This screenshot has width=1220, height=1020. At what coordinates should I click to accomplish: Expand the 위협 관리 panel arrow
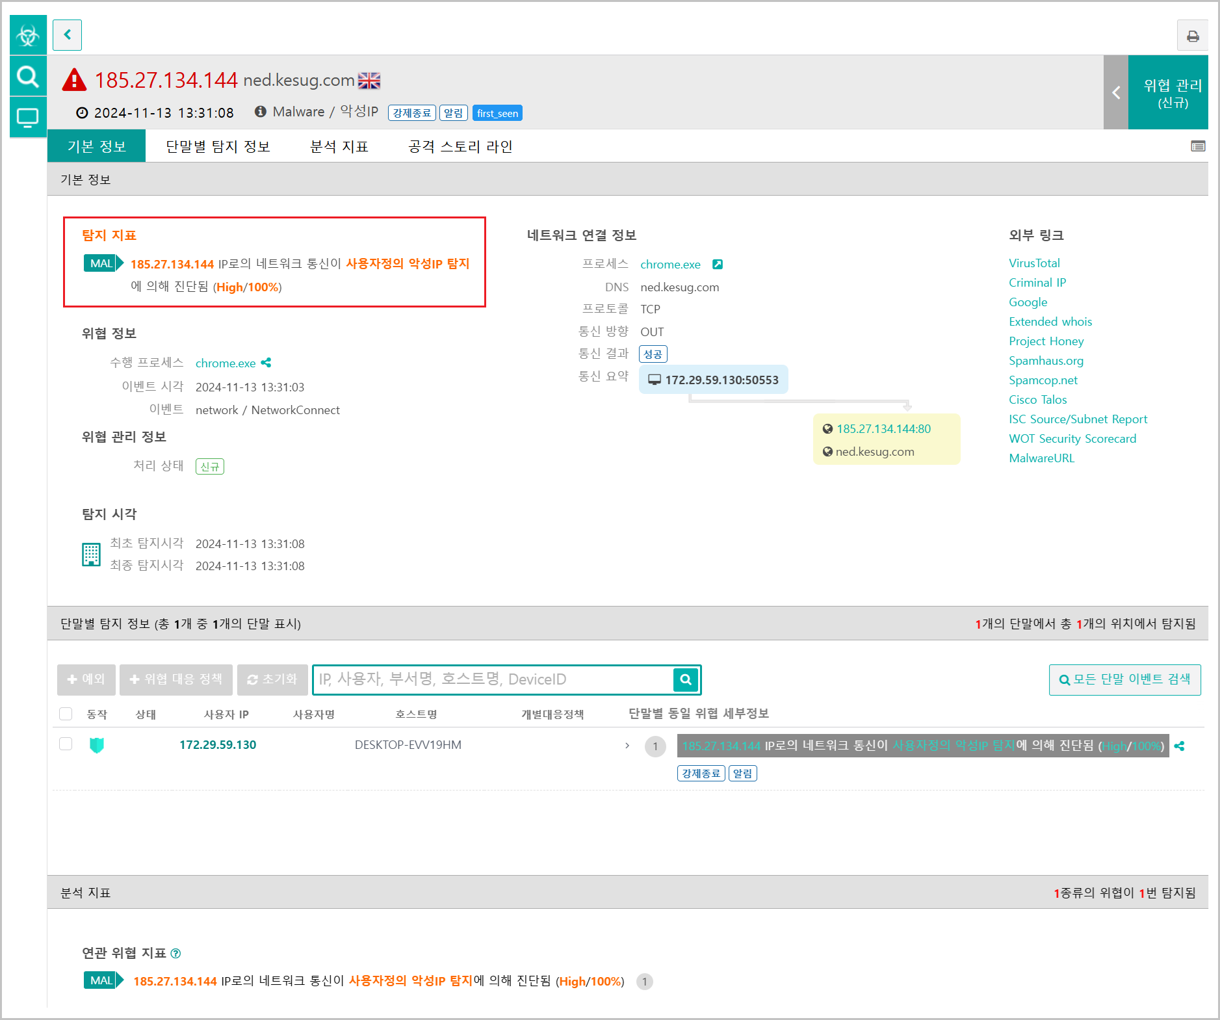click(x=1116, y=92)
